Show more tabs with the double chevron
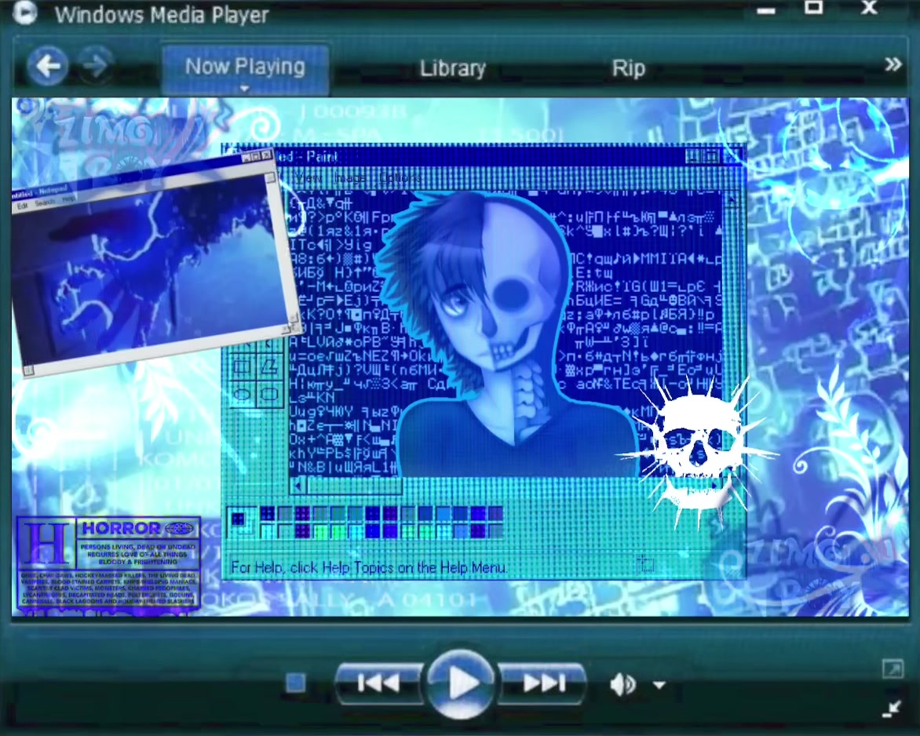Viewport: 920px width, 736px height. [893, 64]
